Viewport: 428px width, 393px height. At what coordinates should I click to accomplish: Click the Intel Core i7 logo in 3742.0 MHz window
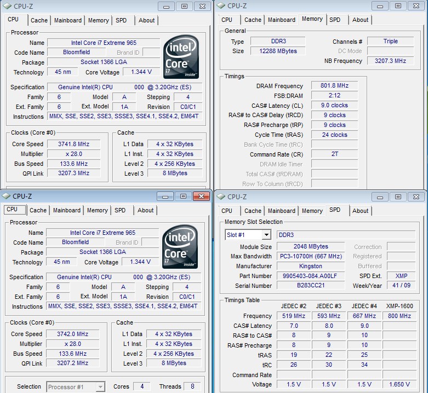tap(180, 247)
